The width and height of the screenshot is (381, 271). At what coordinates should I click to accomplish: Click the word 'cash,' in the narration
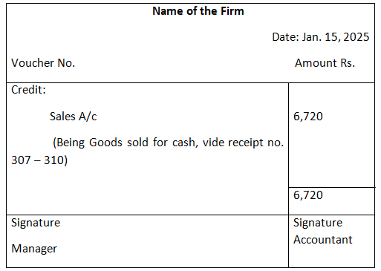(x=185, y=143)
